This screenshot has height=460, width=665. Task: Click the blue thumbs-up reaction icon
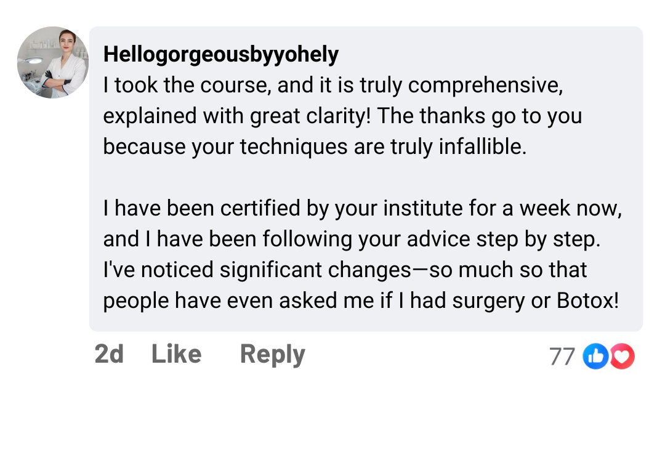[595, 357]
